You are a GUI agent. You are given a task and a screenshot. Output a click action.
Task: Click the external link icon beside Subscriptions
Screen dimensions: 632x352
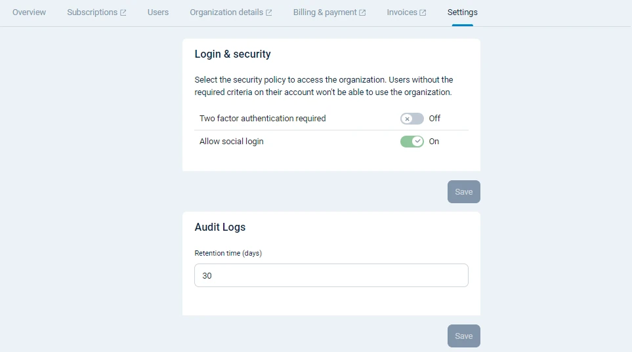point(123,12)
